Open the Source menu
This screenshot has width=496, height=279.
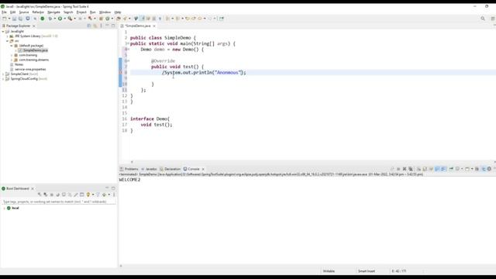[x=24, y=12]
